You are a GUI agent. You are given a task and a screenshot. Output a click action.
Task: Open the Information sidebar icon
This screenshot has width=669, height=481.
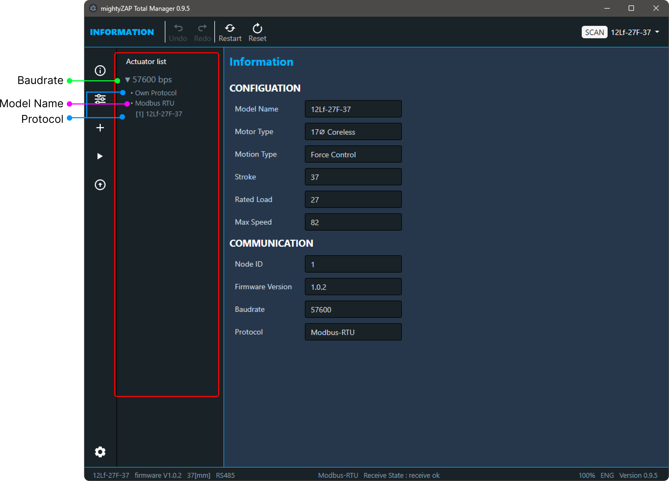coord(100,71)
